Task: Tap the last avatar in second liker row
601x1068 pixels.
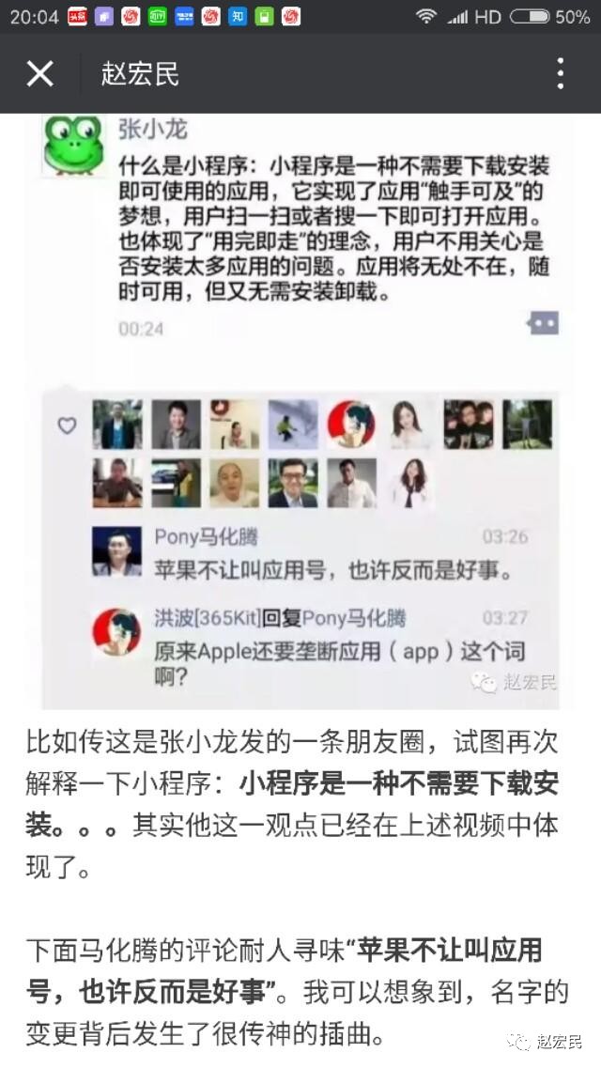Action: click(x=409, y=483)
